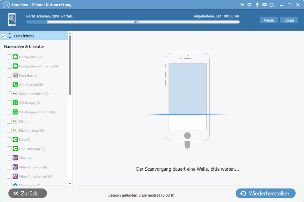304x202 pixels.
Task: Maximize the FonePaw window
Action: coord(289,5)
